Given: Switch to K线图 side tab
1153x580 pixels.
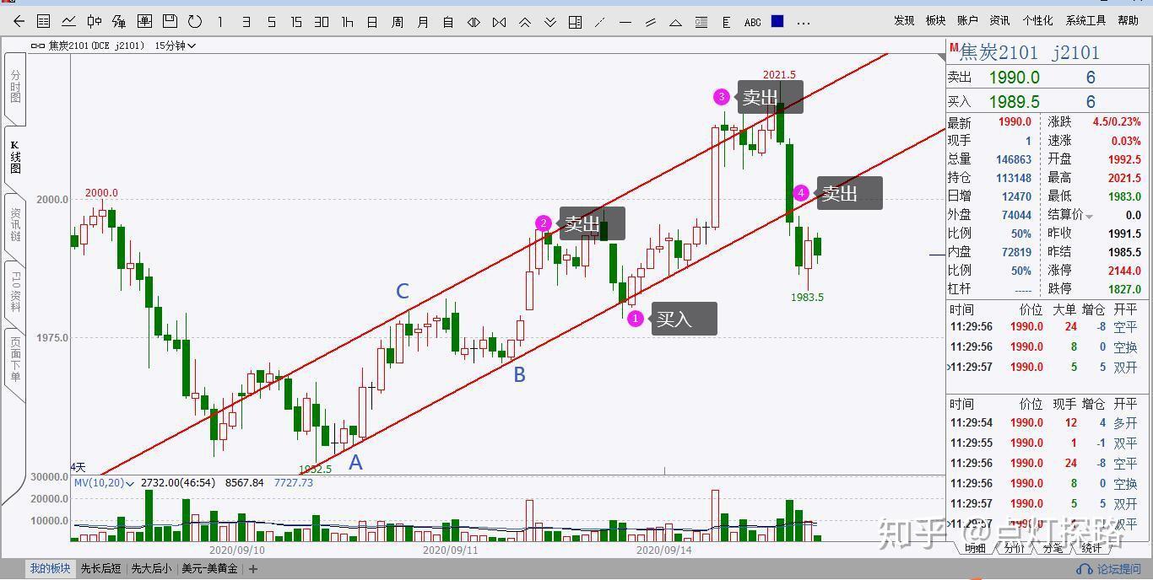Looking at the screenshot, I should pos(15,158).
